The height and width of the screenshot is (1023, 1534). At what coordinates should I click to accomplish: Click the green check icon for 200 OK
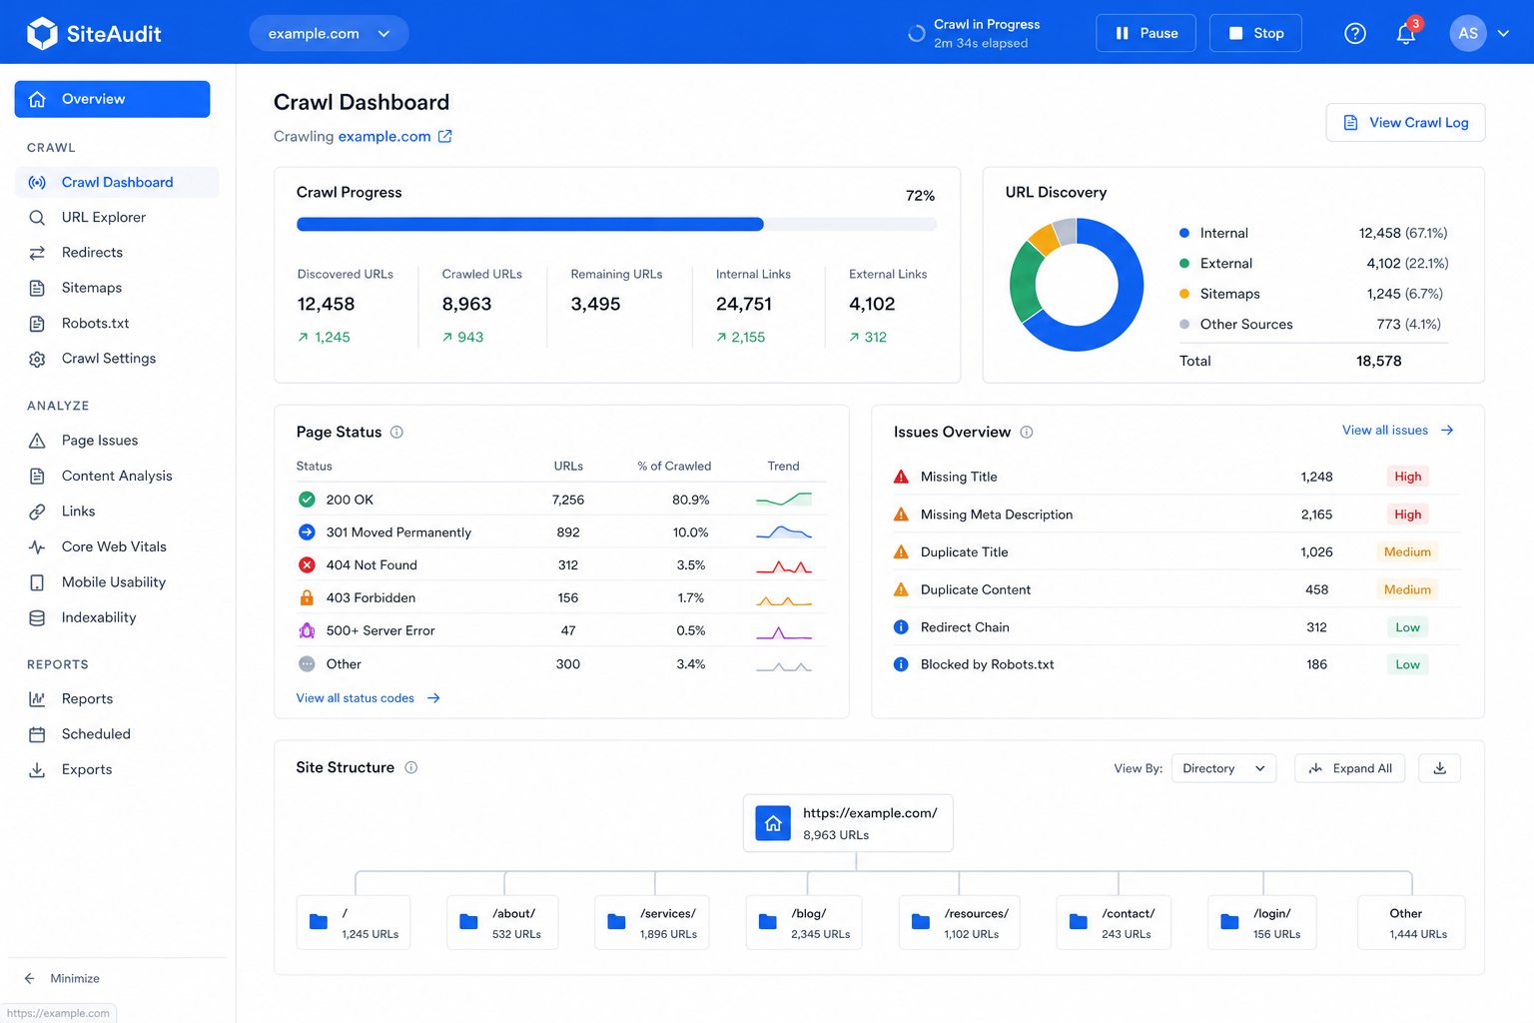point(307,500)
